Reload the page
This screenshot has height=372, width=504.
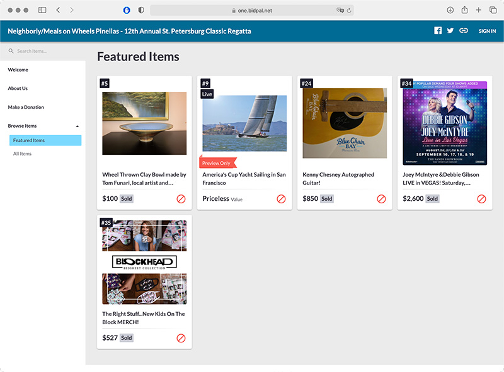tap(349, 10)
